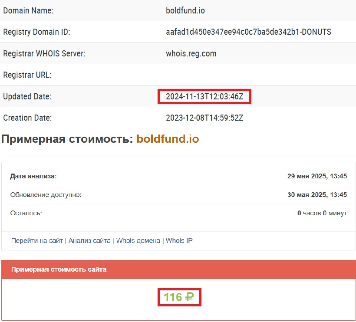Screen dimensions: 356x322
Task: Click the orange boldfund.io heading link
Action: click(168, 139)
